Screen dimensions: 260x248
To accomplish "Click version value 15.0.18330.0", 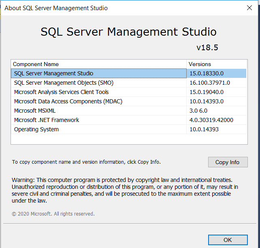I will pyautogui.click(x=207, y=73).
